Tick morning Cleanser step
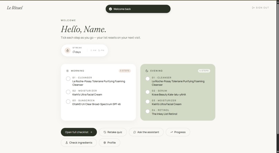The width and height of the screenshot is (279, 153). (x=68, y=79)
